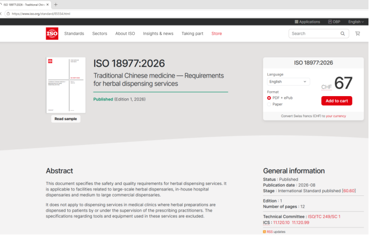Open the ICS 11.120.10 link
Image resolution: width=369 pixels, height=235 pixels.
(281, 223)
